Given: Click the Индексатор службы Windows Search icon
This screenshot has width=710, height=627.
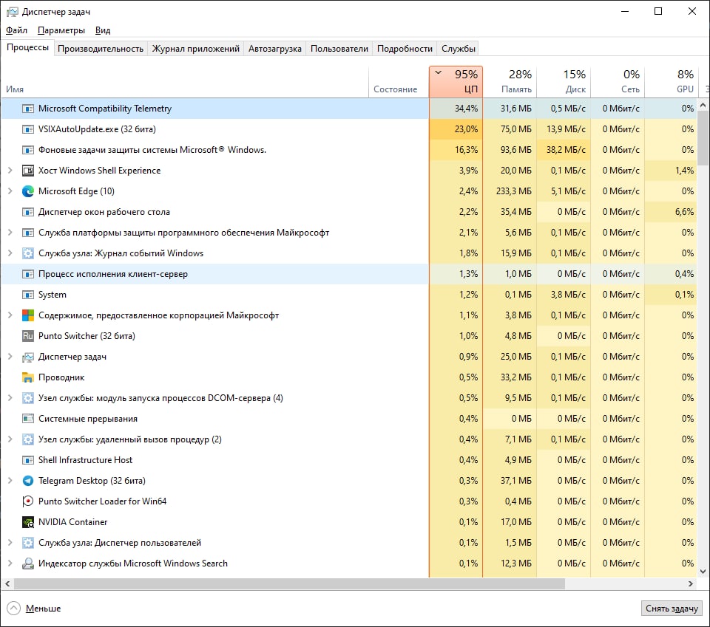Looking at the screenshot, I should click(28, 563).
